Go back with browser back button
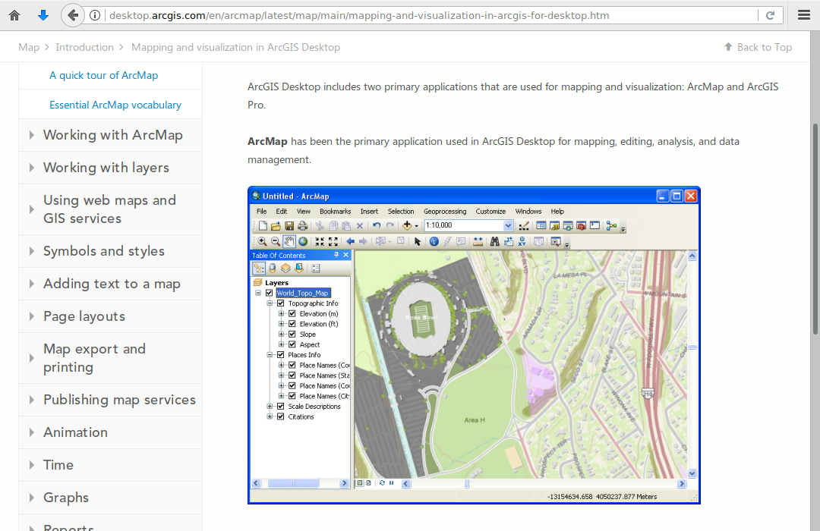The height and width of the screenshot is (531, 820). [73, 15]
